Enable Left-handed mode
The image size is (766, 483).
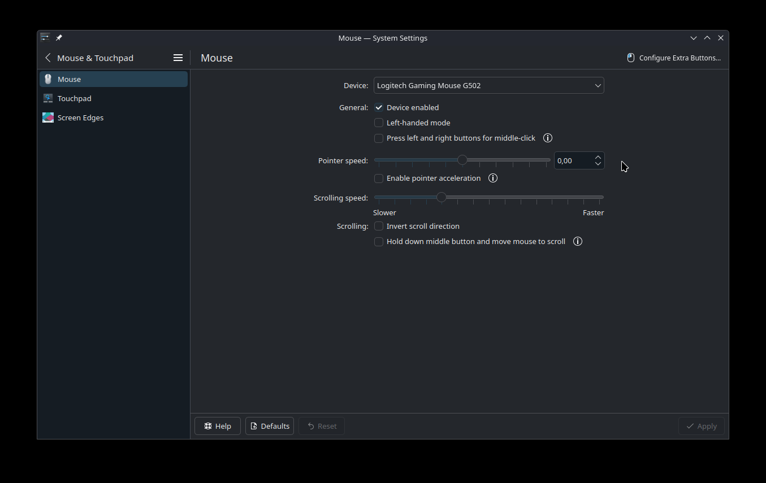379,123
